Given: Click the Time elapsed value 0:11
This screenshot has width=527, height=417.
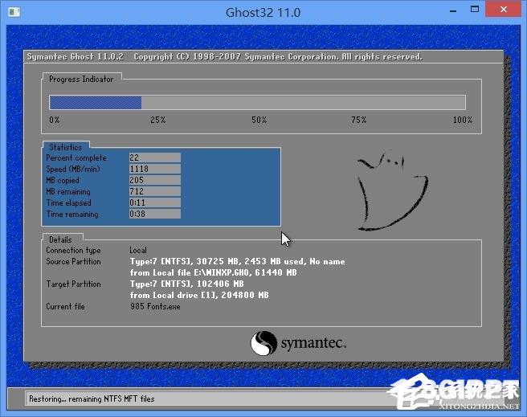Looking at the screenshot, I should pyautogui.click(x=154, y=202).
